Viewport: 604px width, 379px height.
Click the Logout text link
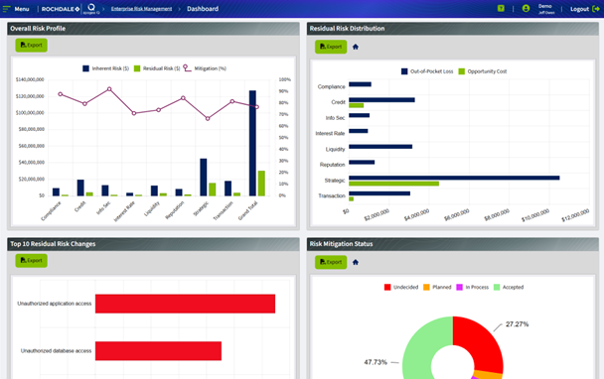pos(579,9)
